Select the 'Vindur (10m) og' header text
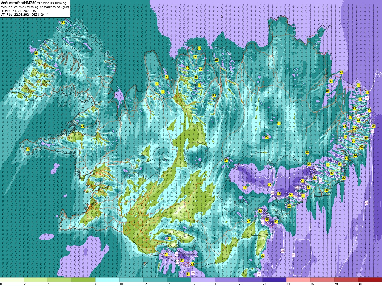Image resolution: width=382 pixels, height=286 pixels. (x=55, y=3)
